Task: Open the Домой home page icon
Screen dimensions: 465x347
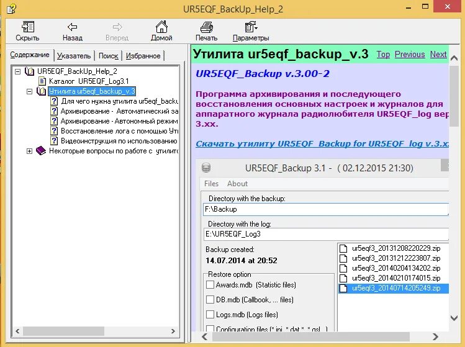Action: click(161, 27)
